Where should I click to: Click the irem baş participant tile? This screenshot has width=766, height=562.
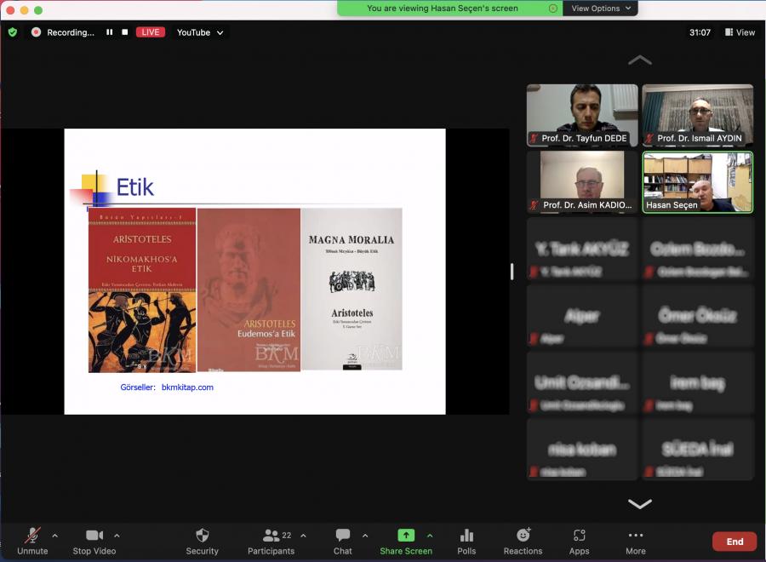tap(698, 382)
